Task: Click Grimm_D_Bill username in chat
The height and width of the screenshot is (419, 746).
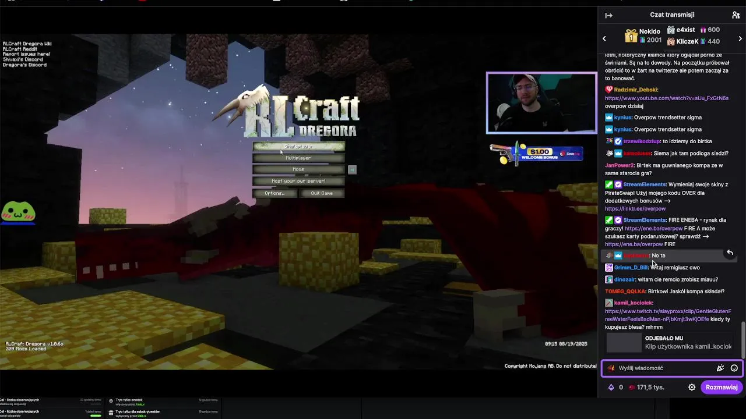Action: (631, 268)
